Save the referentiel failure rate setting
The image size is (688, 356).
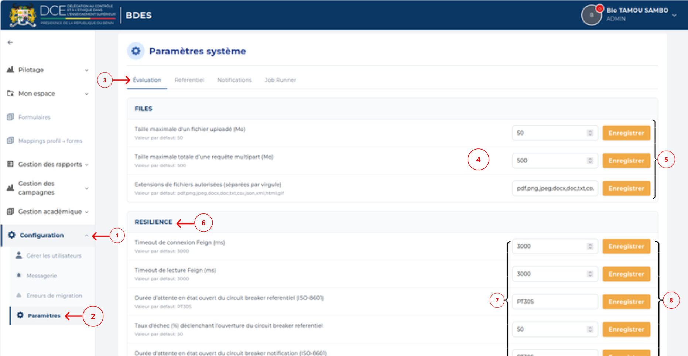(x=626, y=329)
